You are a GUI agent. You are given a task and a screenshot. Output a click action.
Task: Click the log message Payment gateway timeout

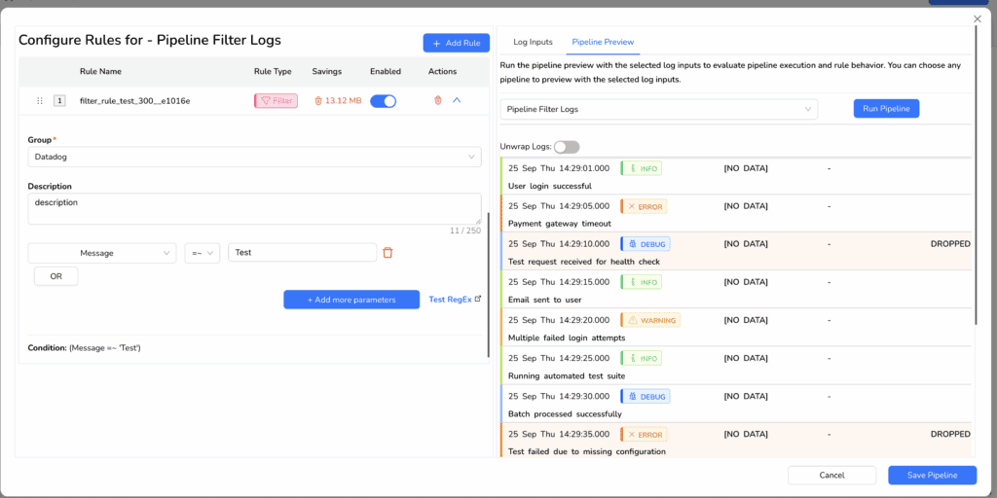click(x=560, y=224)
